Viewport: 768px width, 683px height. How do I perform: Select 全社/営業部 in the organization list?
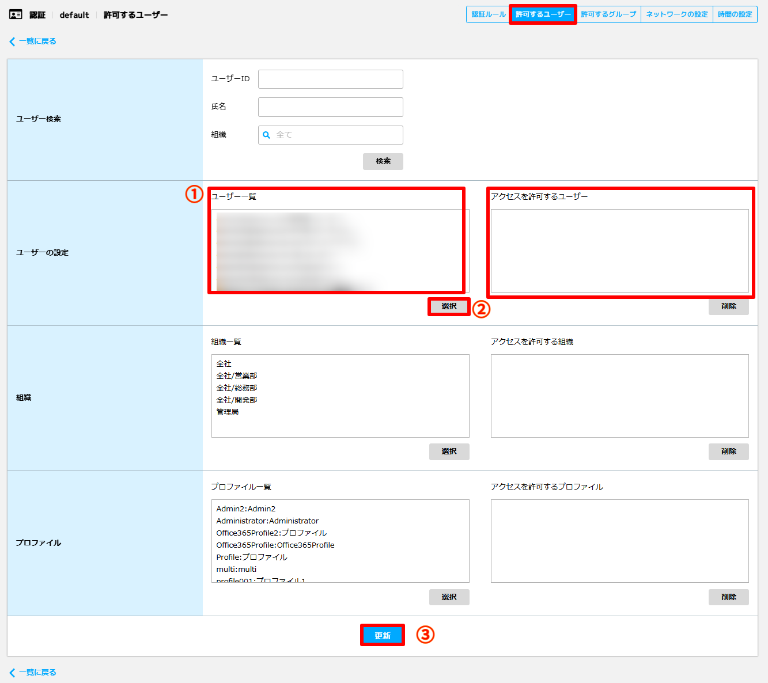click(237, 376)
